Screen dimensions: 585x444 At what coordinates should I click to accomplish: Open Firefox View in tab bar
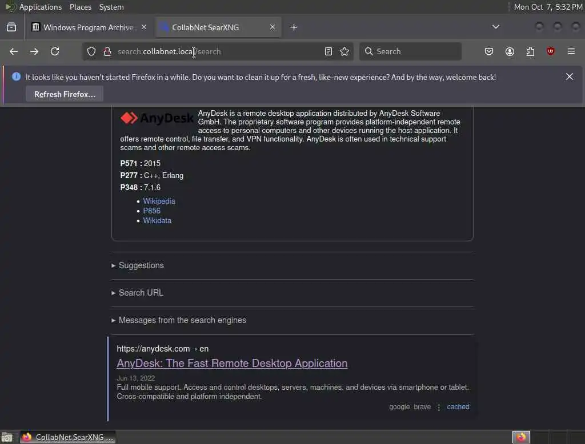[x=11, y=27]
